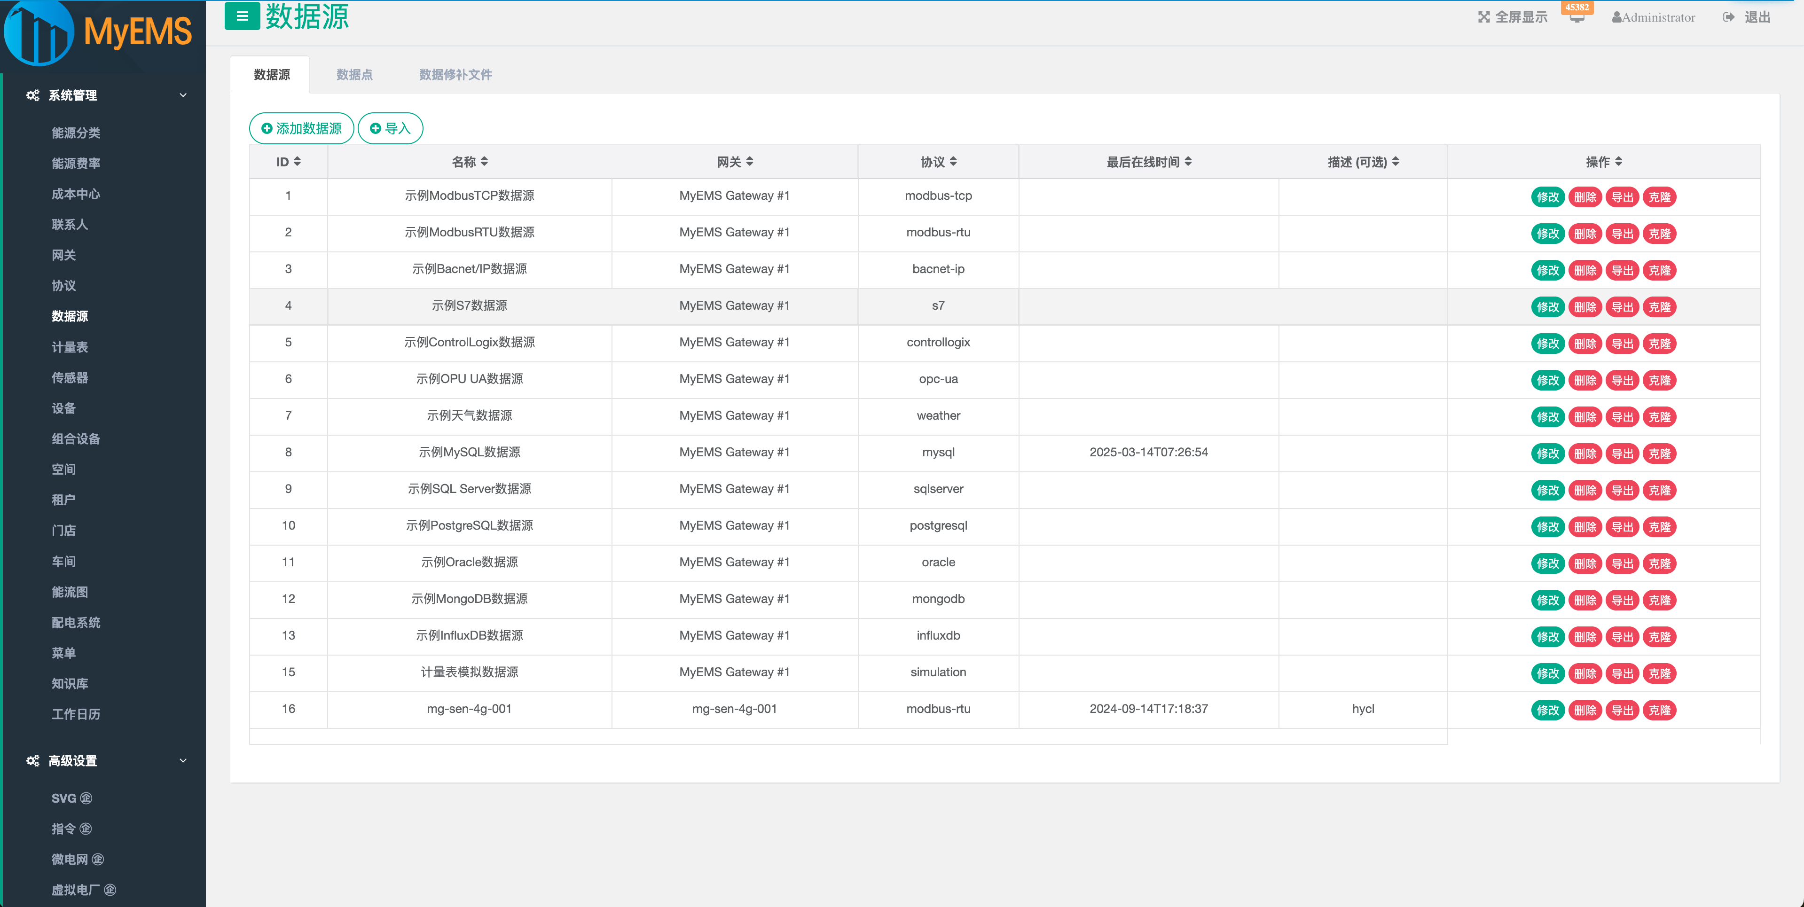Click the hamburger menu toggle button
This screenshot has width=1804, height=907.
(242, 16)
